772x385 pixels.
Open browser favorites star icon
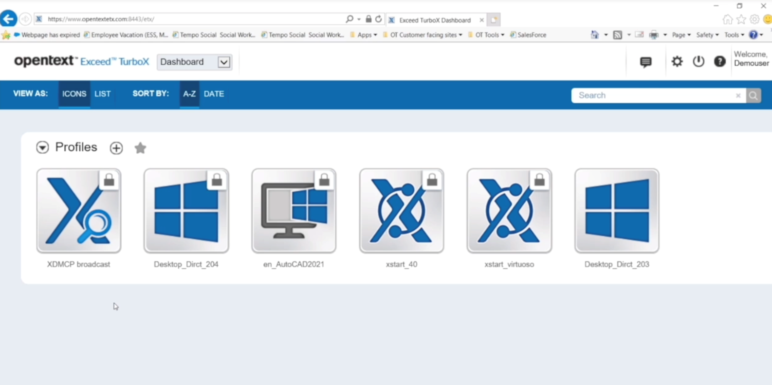click(x=741, y=19)
